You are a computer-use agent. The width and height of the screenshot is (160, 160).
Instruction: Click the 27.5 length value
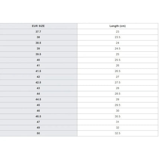tap(118, 83)
